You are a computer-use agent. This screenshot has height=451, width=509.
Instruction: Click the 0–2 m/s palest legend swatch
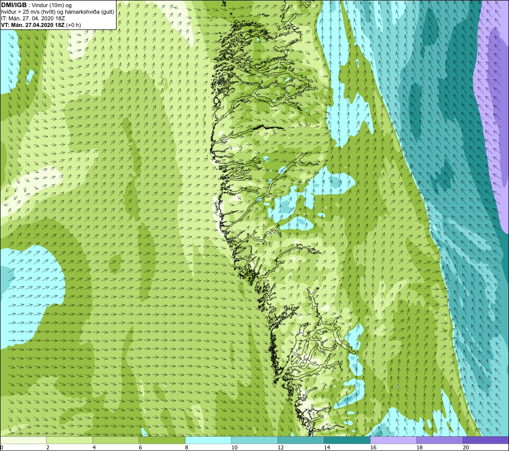(23, 440)
